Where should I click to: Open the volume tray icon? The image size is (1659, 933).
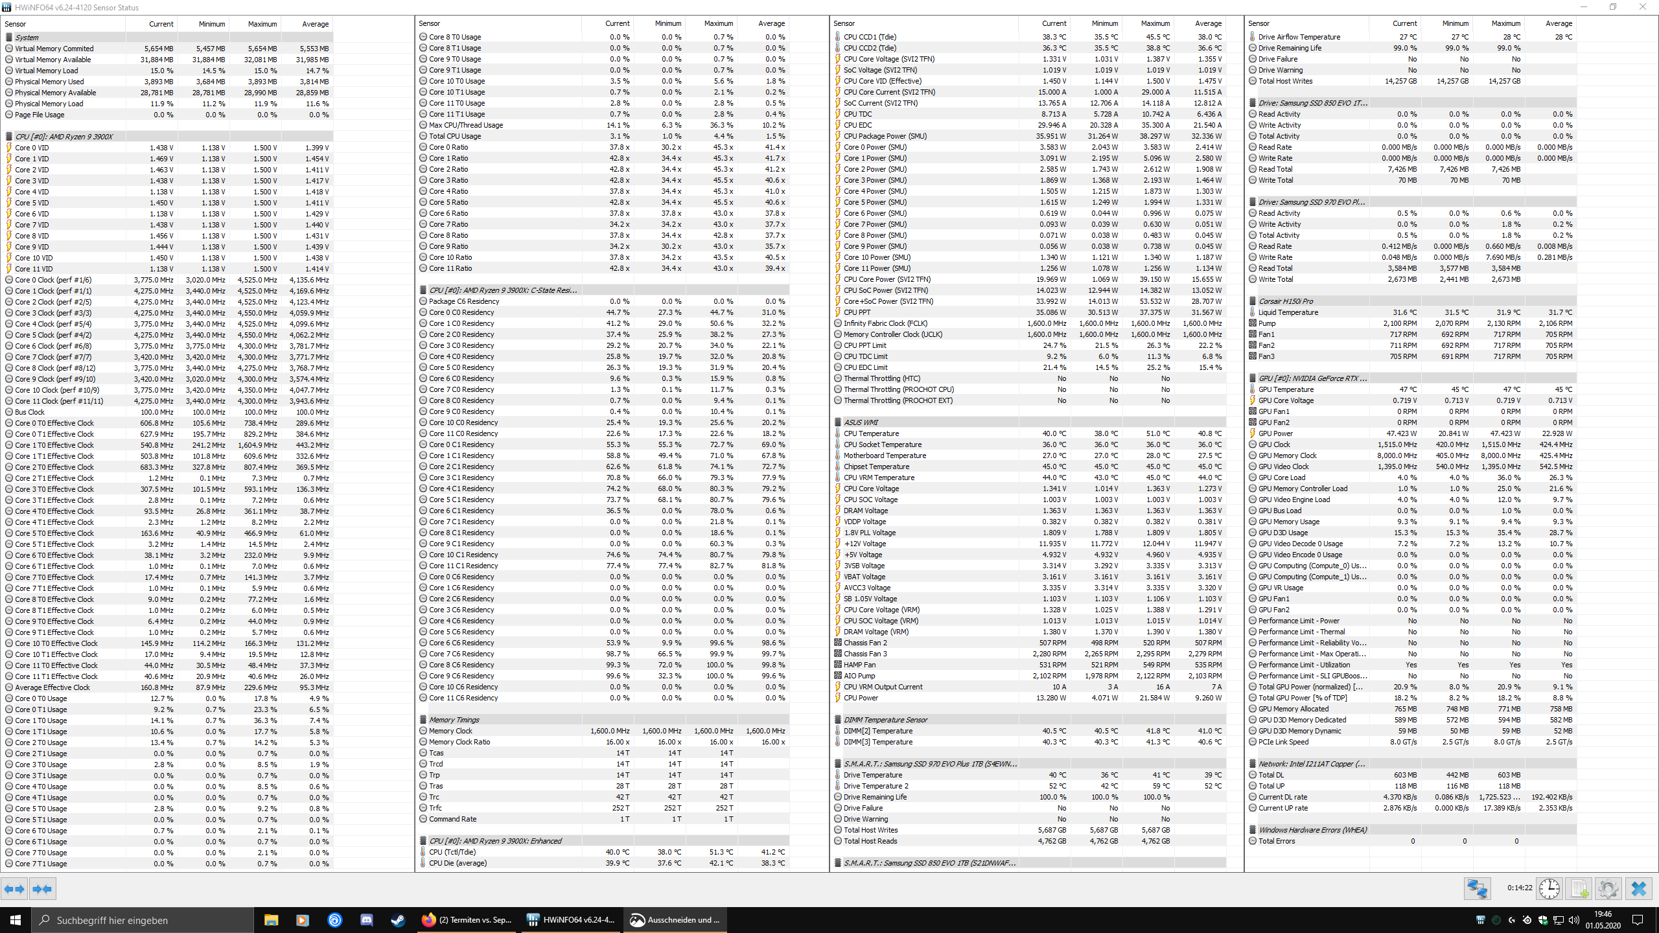[1573, 920]
